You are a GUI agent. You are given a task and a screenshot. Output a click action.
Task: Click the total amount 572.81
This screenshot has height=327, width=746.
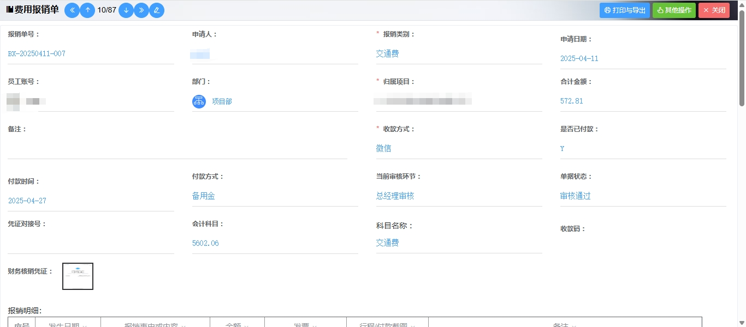[572, 101]
